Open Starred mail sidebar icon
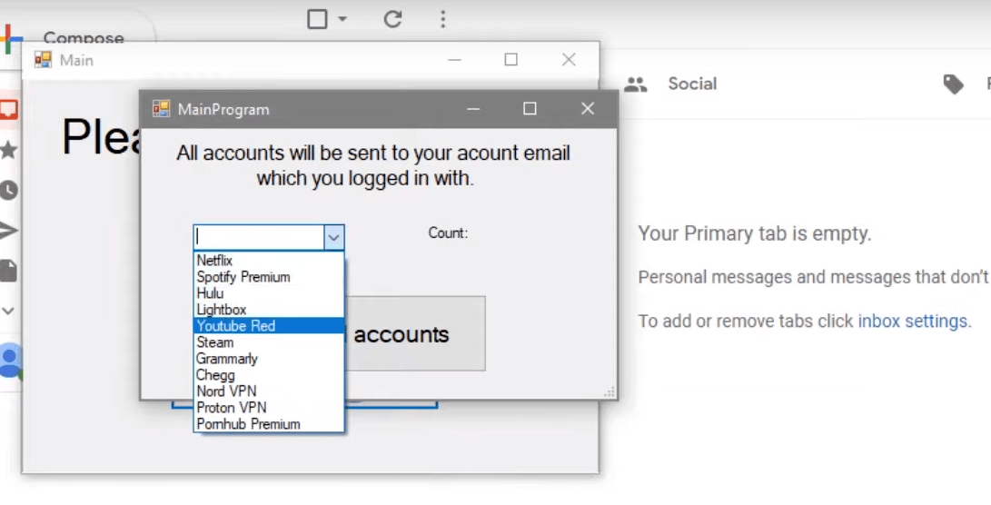The width and height of the screenshot is (991, 505). click(8, 150)
